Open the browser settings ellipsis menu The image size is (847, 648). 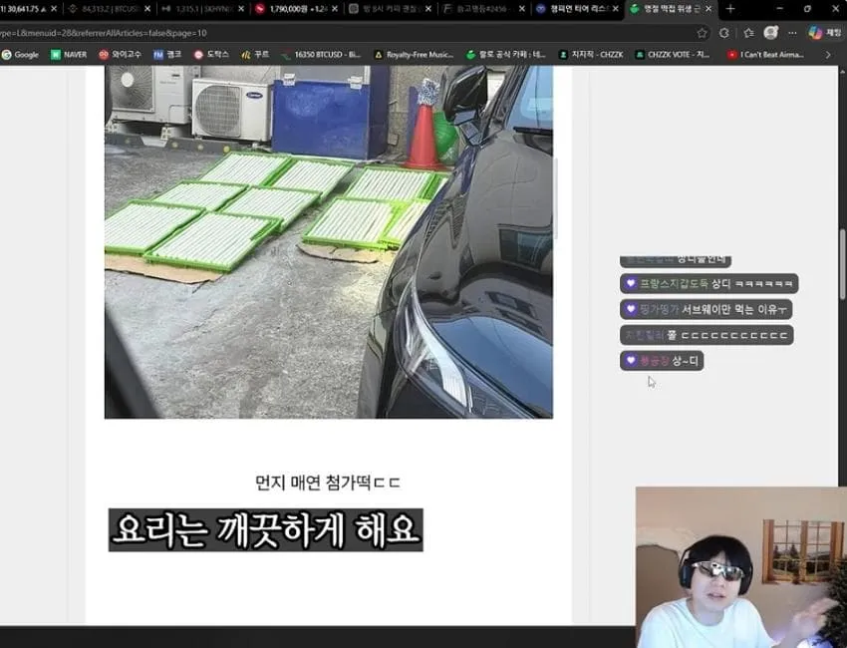pos(792,33)
